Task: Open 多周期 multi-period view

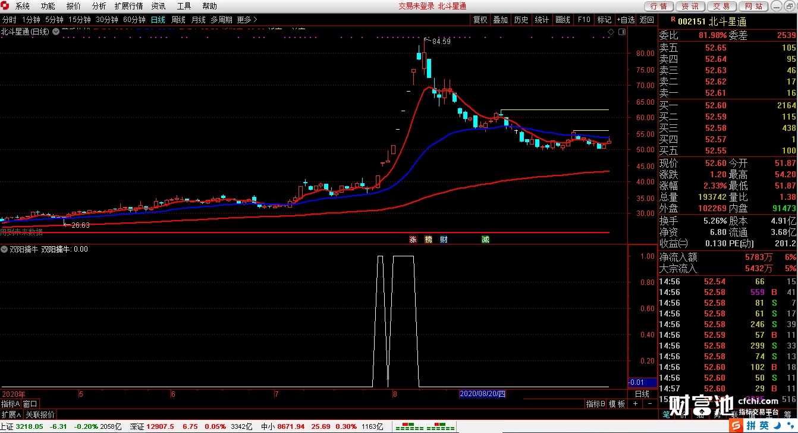Action: point(221,20)
